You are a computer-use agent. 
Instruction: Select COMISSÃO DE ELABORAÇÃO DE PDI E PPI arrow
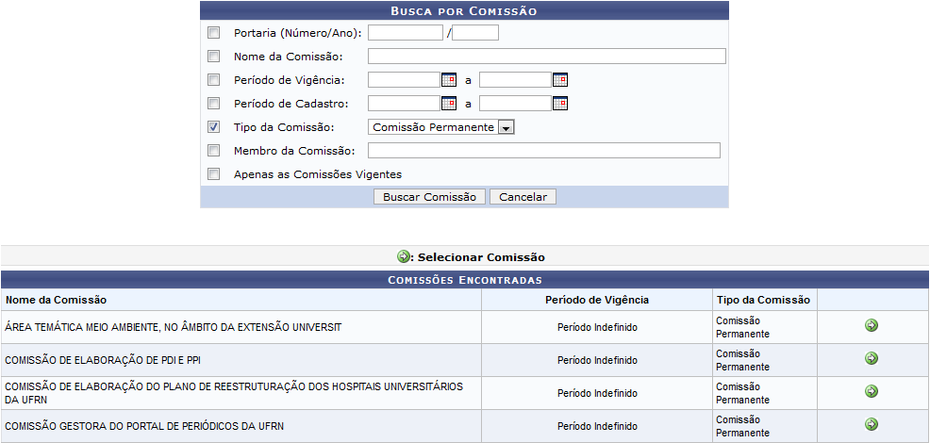pyautogui.click(x=872, y=358)
